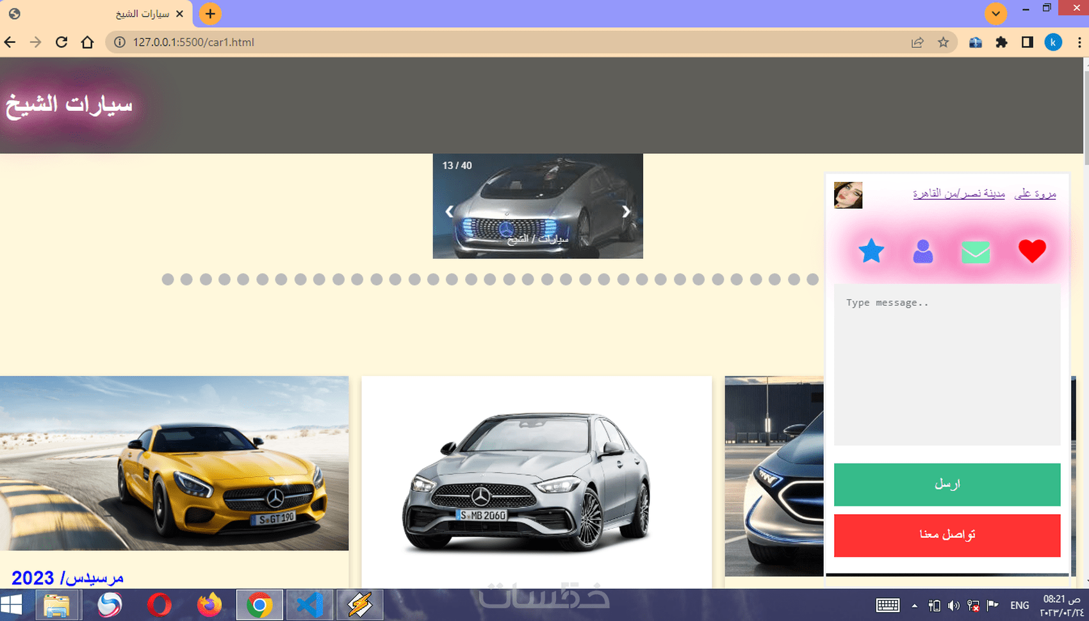Select the سيارات الشيخ browser tab

tap(96, 14)
